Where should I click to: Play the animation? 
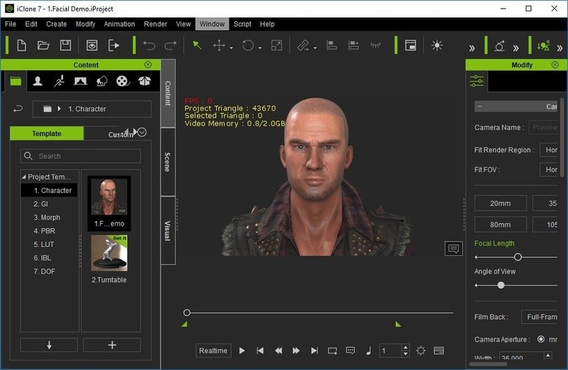click(x=242, y=351)
